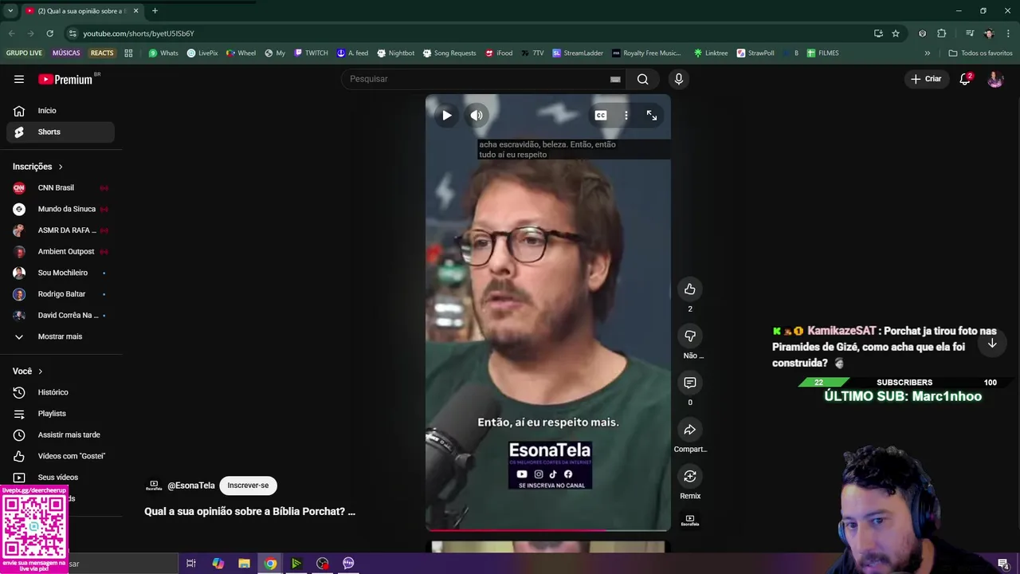Open the Short's three-dot options menu
This screenshot has width=1020, height=574.
[626, 116]
